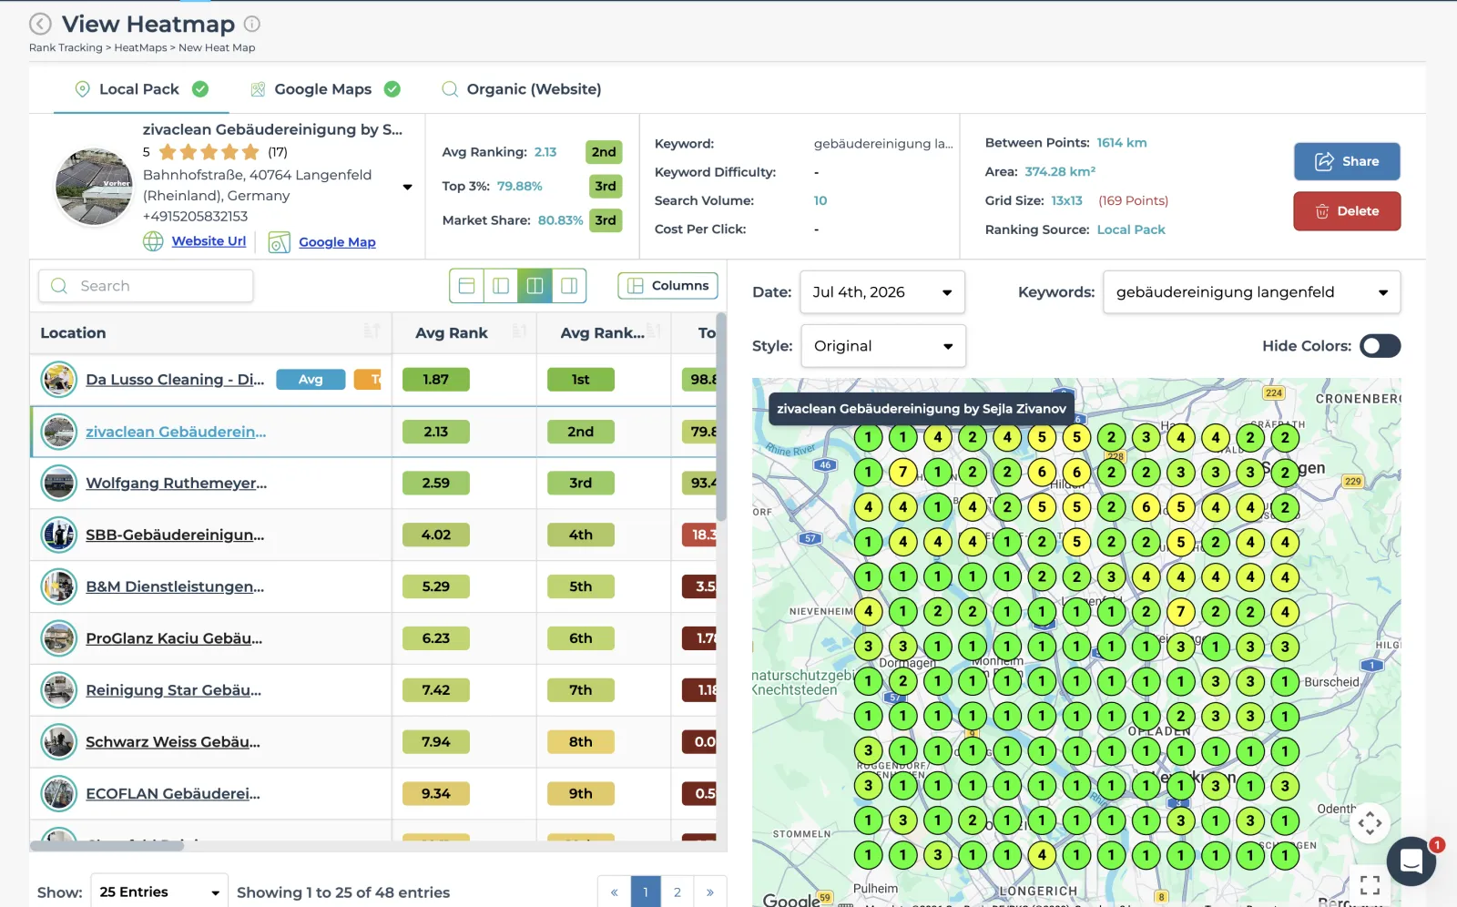The width and height of the screenshot is (1457, 907).
Task: Open the live chat widget bubble
Action: [1411, 861]
